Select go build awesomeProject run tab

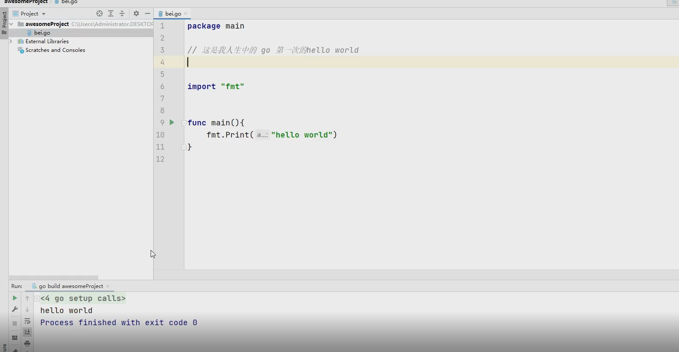tap(71, 286)
